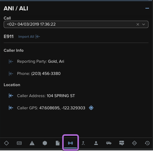Open the document page tab

coord(58,143)
